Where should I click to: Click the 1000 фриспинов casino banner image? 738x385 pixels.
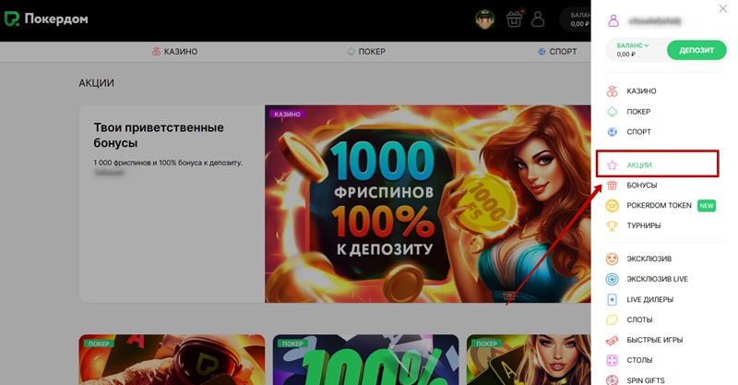(427, 203)
